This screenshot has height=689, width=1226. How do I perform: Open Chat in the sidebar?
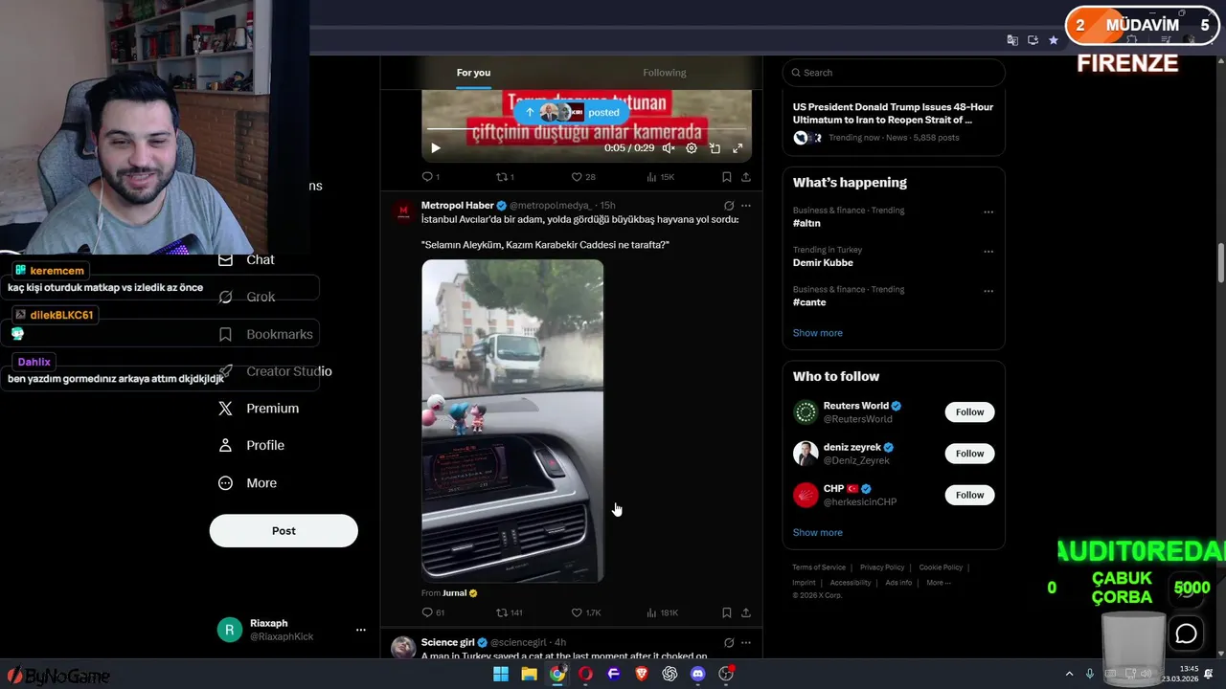click(247, 259)
